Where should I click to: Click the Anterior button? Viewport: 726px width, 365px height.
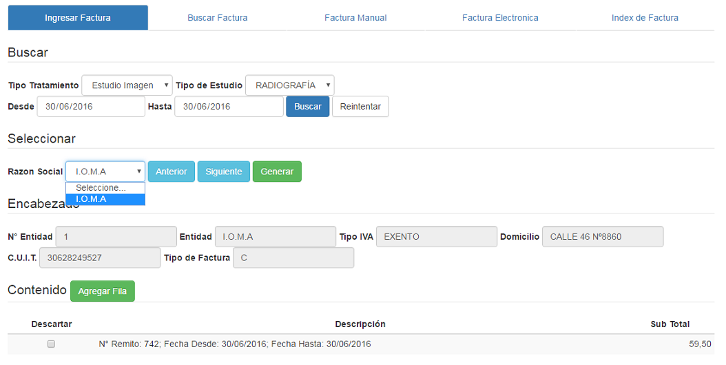[172, 171]
